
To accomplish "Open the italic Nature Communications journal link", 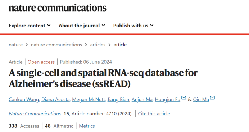I will pyautogui.click(x=35, y=114).
